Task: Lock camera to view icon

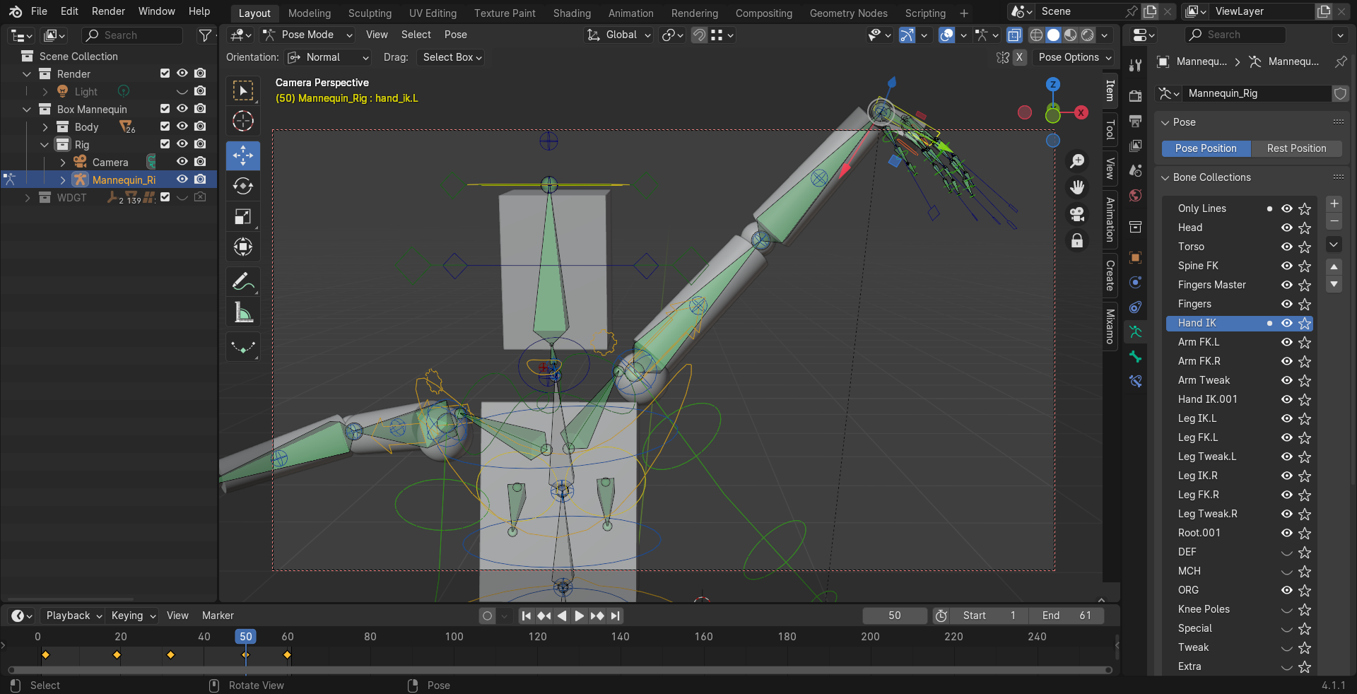Action: click(1077, 241)
